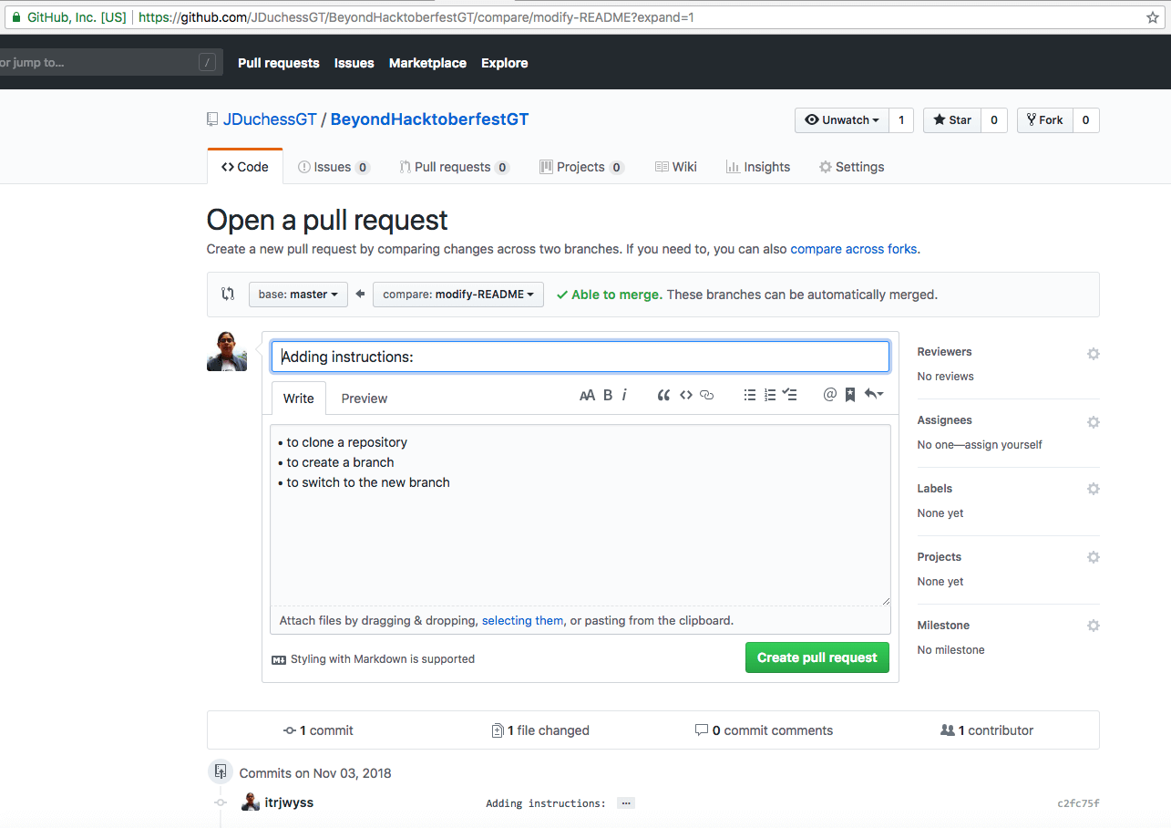Show the 1 file changed summary
The height and width of the screenshot is (828, 1171).
click(540, 730)
